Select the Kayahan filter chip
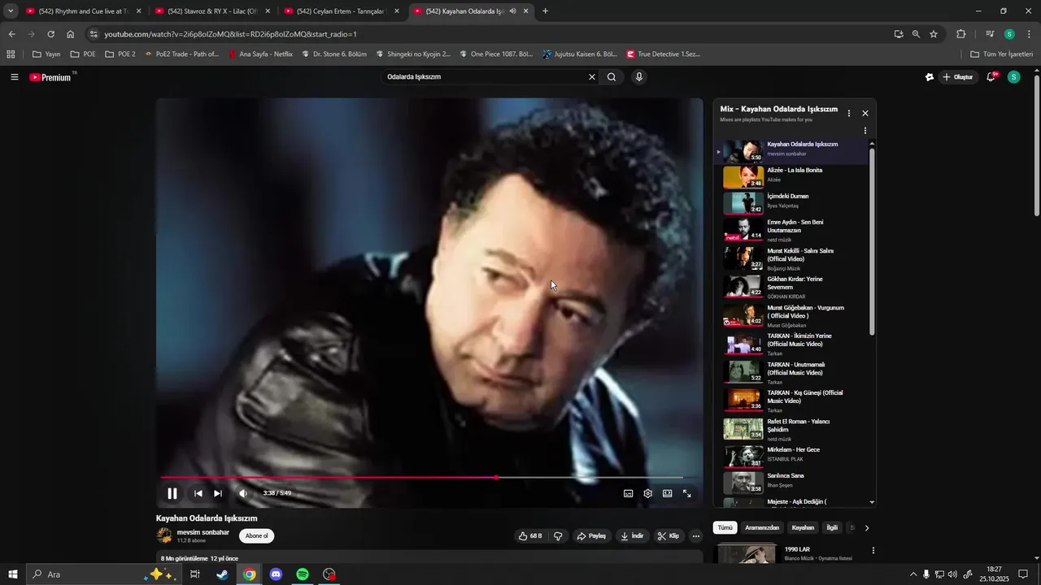 point(803,528)
